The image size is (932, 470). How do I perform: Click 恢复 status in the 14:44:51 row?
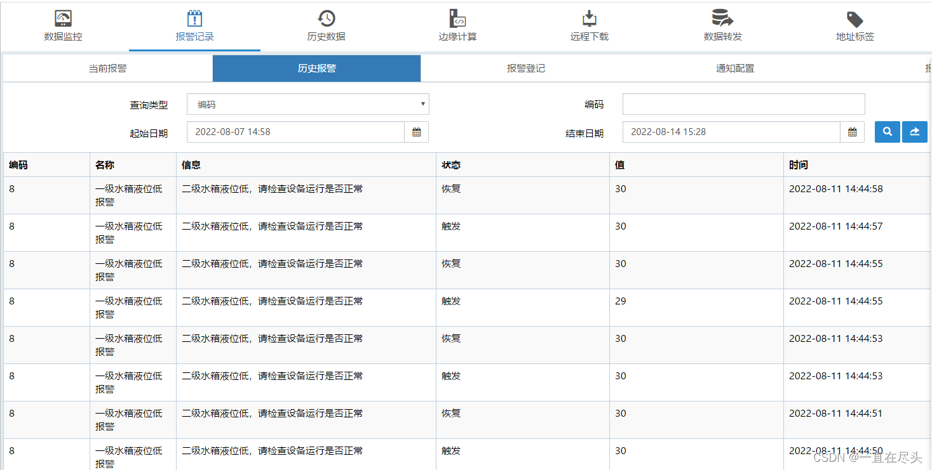pyautogui.click(x=451, y=414)
